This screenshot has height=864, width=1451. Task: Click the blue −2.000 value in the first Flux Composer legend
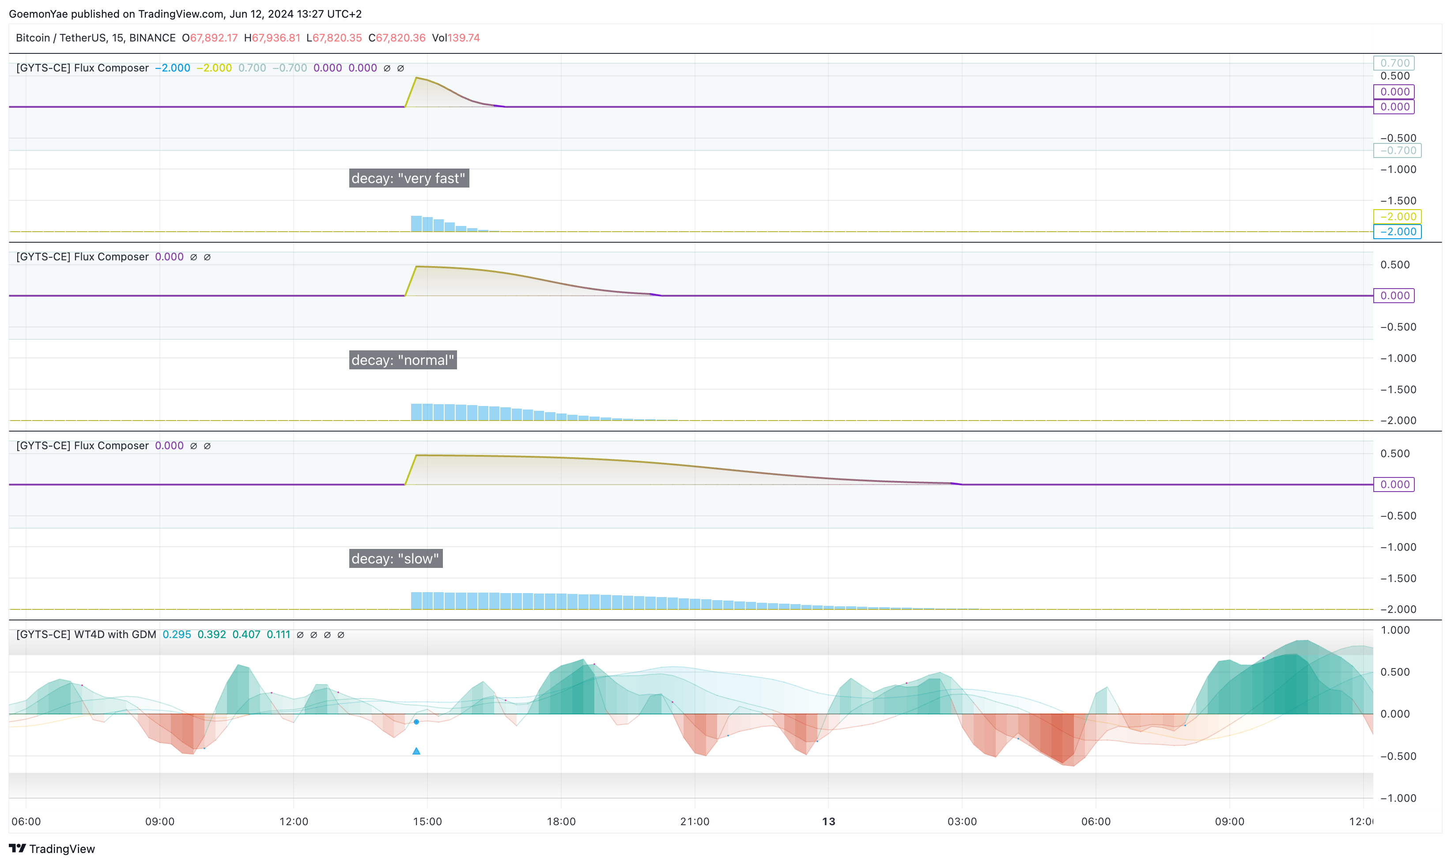pyautogui.click(x=172, y=68)
